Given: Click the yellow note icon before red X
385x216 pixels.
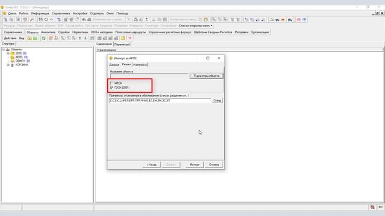Looking at the screenshot, I should (x=123, y=38).
